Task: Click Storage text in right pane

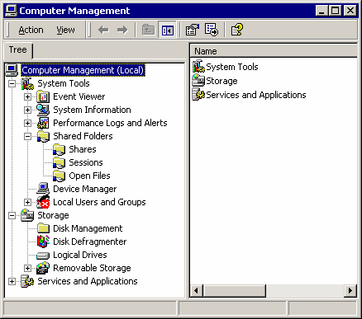Action: click(221, 81)
